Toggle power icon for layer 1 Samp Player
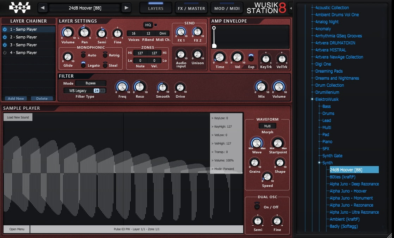394x238 pixels. 5,29
